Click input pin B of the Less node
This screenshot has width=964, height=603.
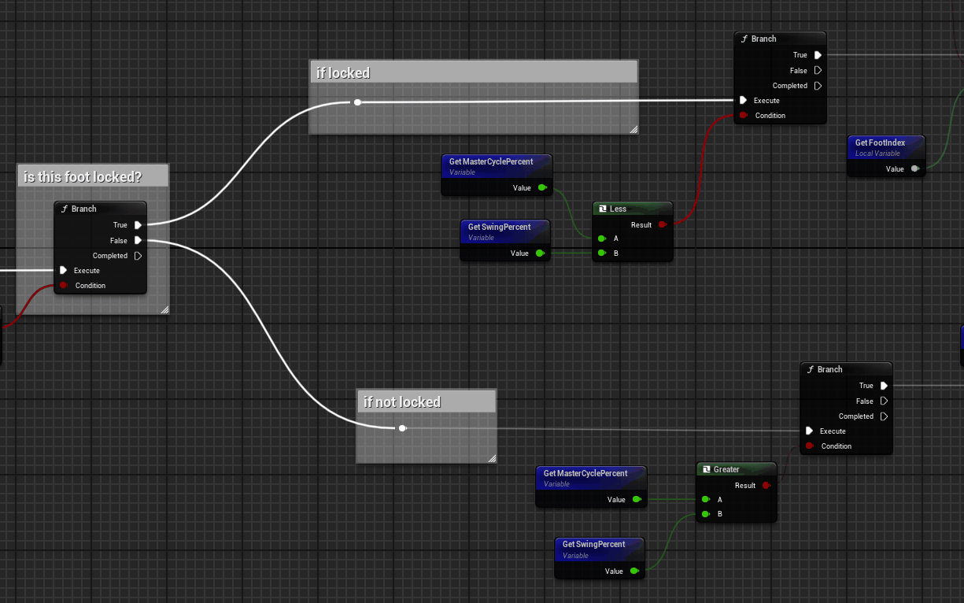(602, 253)
